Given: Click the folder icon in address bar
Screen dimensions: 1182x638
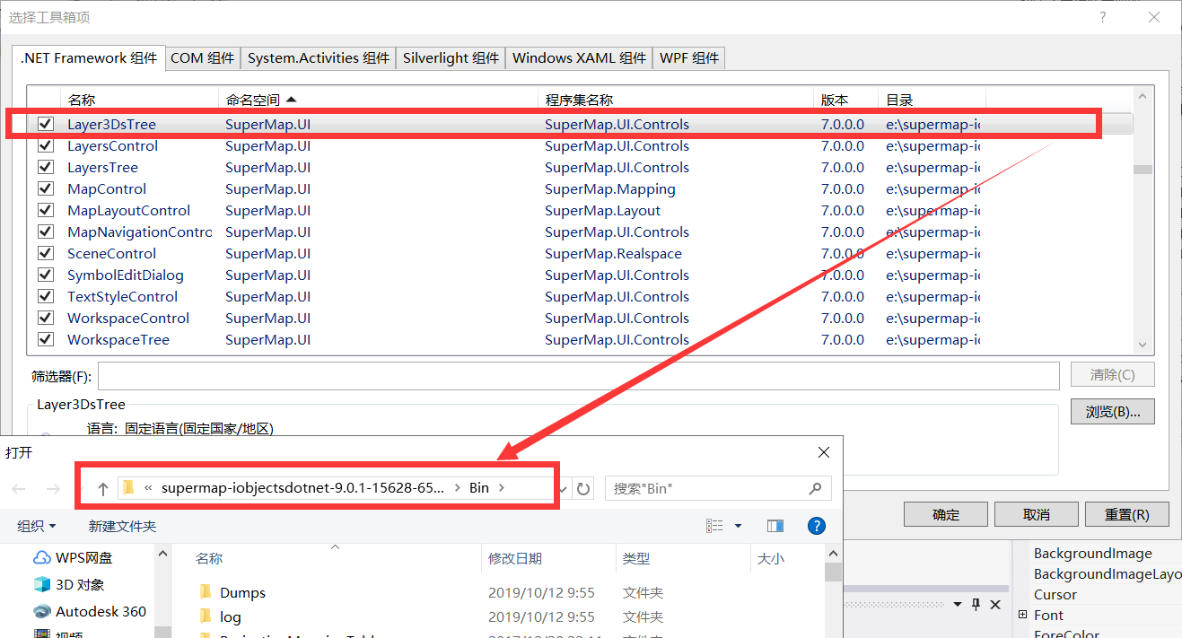Looking at the screenshot, I should coord(128,488).
